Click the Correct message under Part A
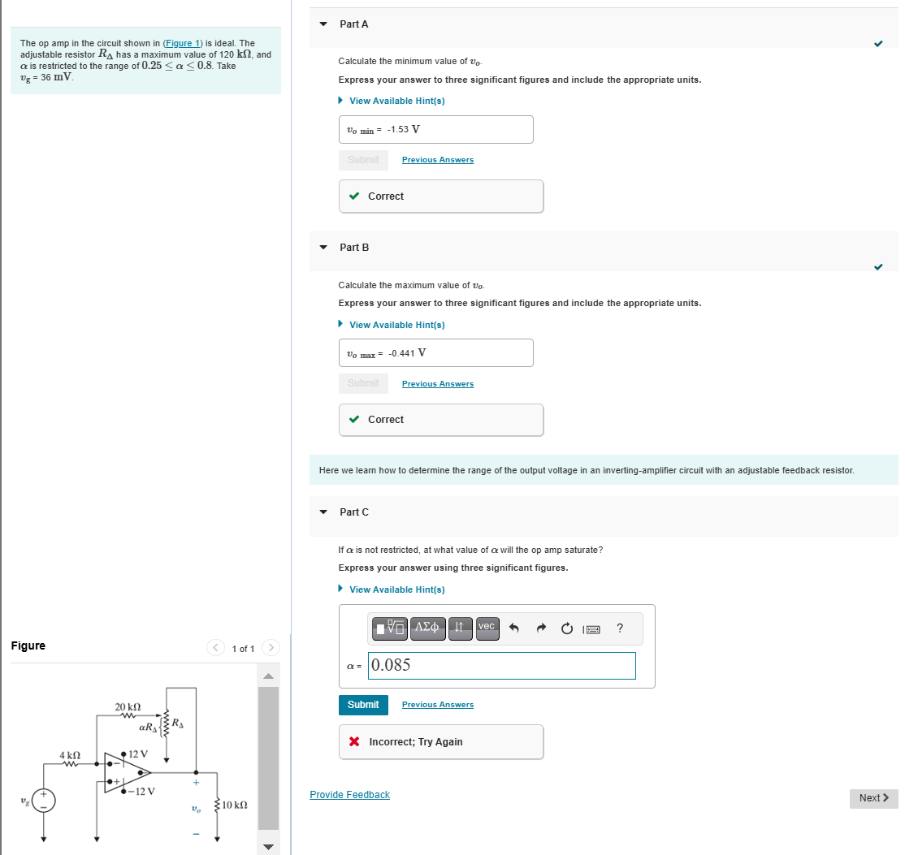This screenshot has height=855, width=905. [441, 196]
